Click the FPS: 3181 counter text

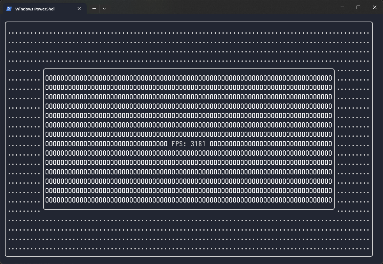click(x=189, y=144)
